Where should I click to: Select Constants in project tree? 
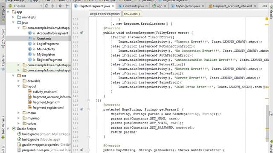[x=44, y=39]
